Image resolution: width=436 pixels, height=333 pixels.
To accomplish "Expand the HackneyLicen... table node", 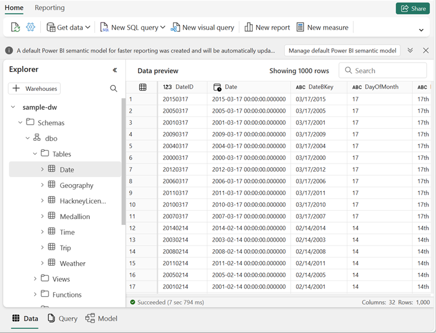I will [43, 200].
